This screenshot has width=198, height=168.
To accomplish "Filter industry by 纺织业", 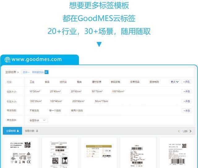I will click(63, 82).
